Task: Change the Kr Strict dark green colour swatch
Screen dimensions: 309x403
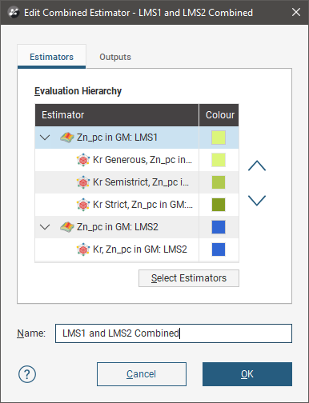Action: (219, 205)
